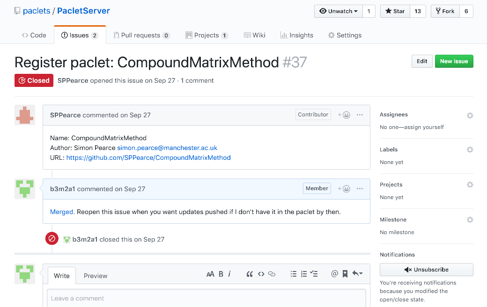This screenshot has height=307, width=487.
Task: Click the Unwatch dropdown button
Action: [x=339, y=11]
